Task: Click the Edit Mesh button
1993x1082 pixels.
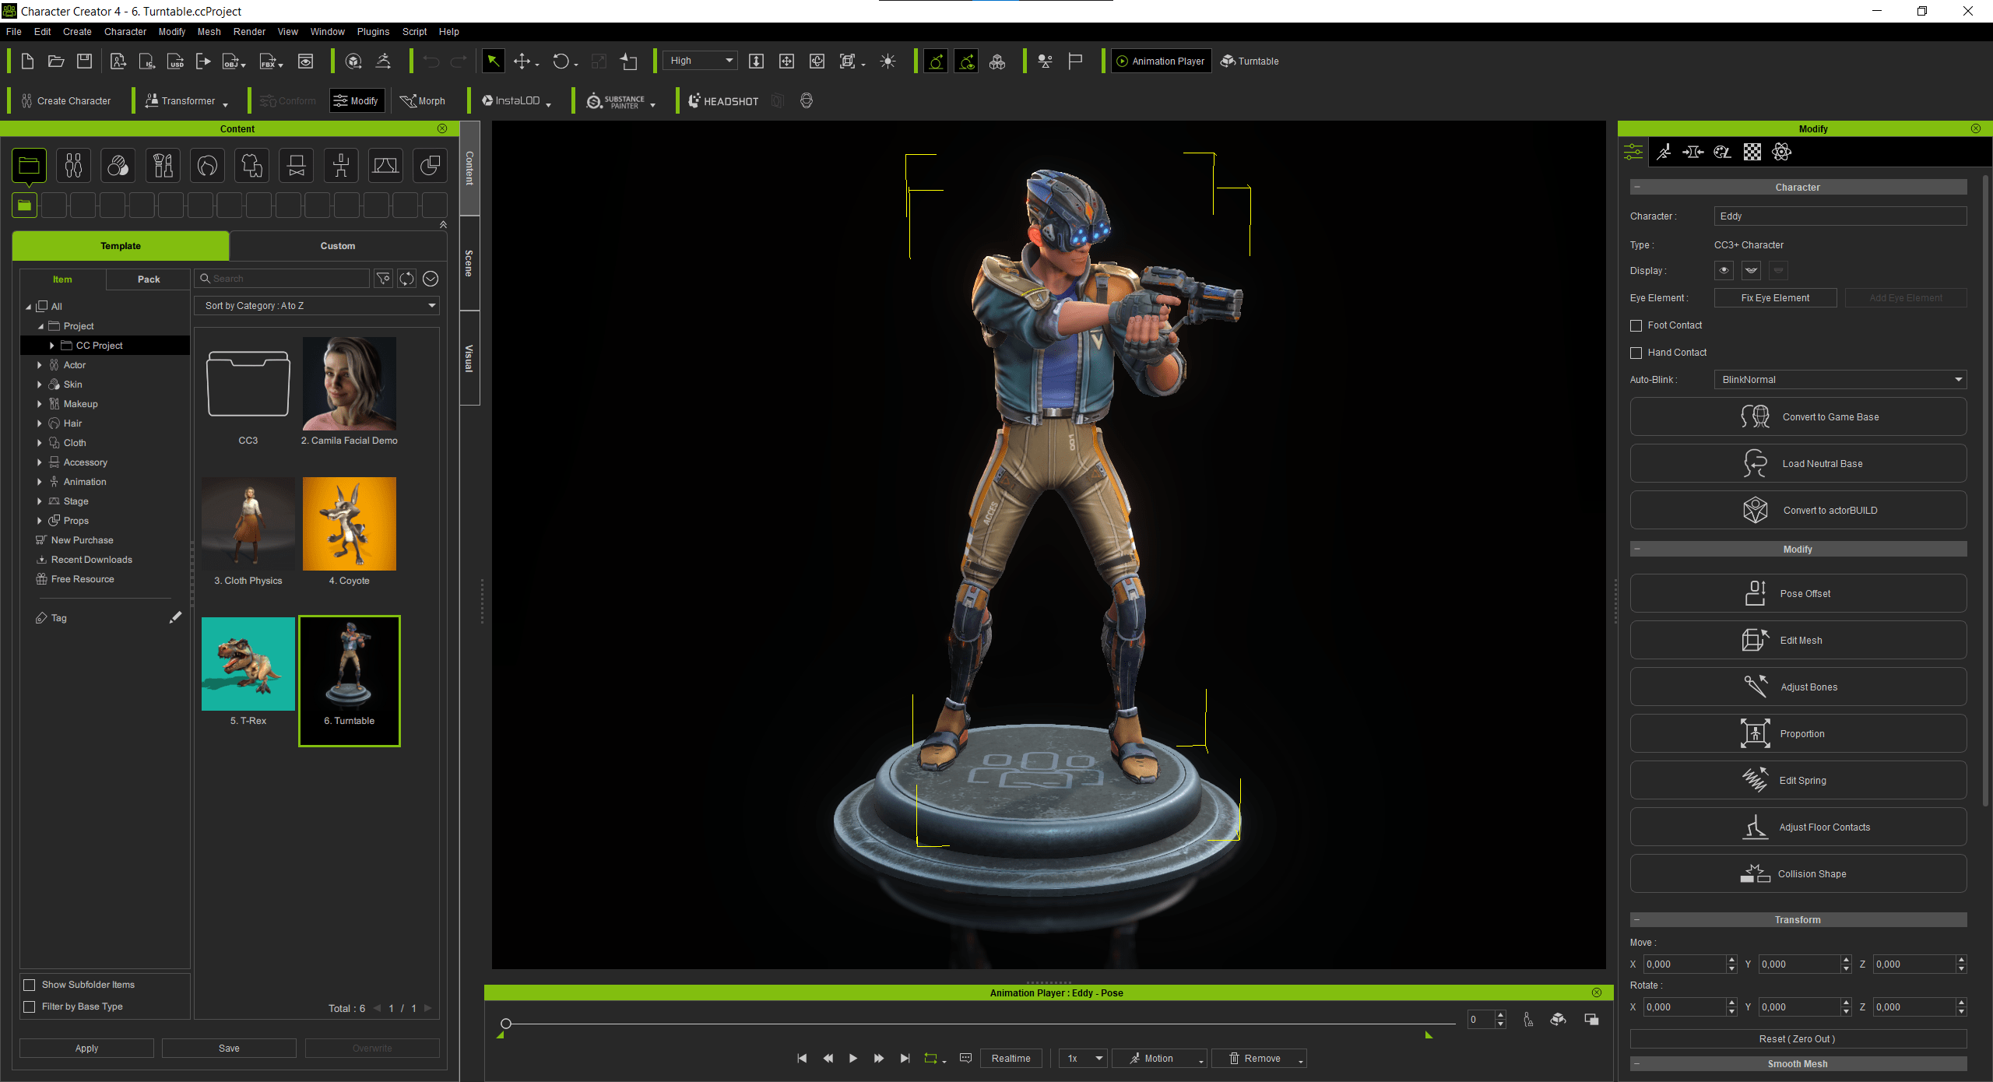Action: click(x=1798, y=641)
